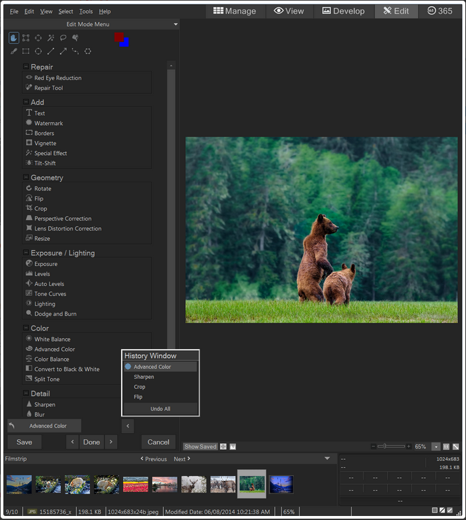The image size is (466, 520).
Task: Select the Lasso selection tool
Action: [63, 38]
